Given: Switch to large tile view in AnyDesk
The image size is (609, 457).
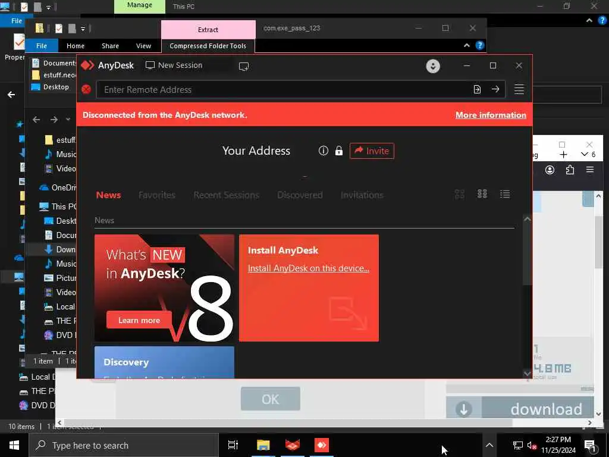Looking at the screenshot, I should pyautogui.click(x=460, y=194).
